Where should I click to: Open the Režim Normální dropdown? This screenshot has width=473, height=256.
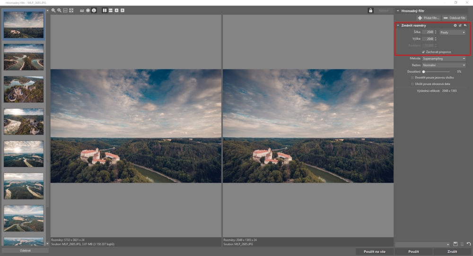pos(444,65)
